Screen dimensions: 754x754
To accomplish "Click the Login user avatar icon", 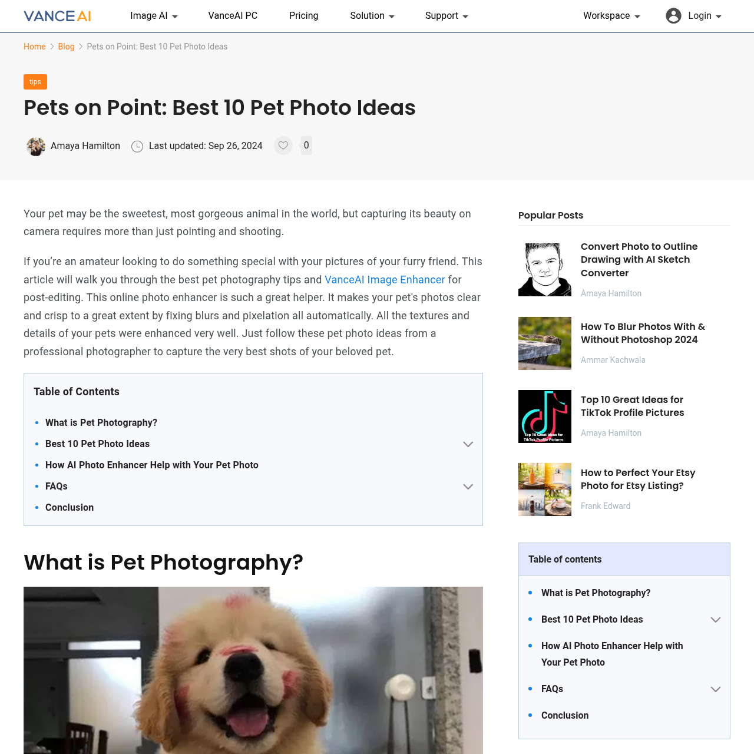I will click(x=673, y=16).
